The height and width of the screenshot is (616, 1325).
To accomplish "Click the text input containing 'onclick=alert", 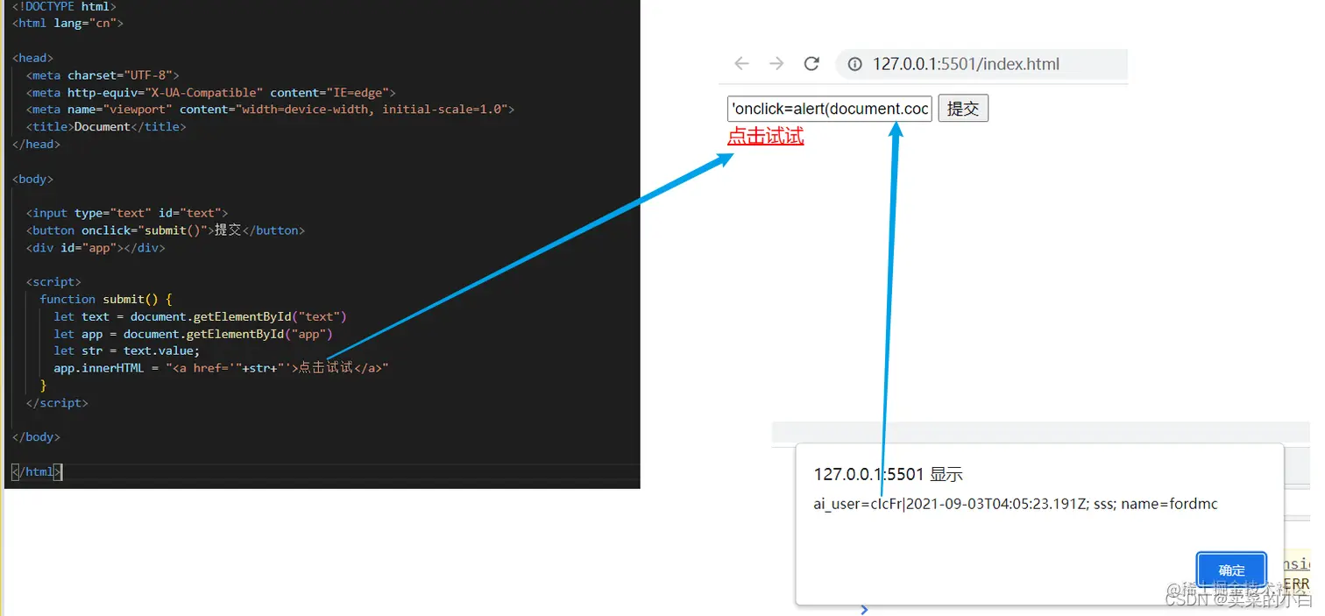I will (830, 109).
